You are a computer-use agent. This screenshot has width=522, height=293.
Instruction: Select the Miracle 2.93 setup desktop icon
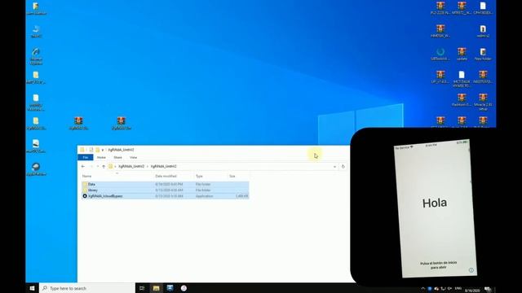[483, 102]
